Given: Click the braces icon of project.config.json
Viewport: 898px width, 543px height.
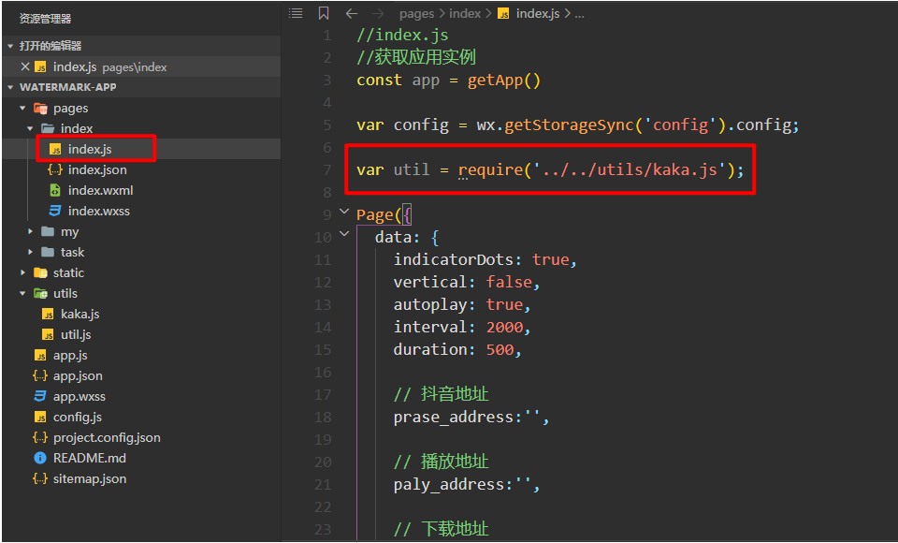Looking at the screenshot, I should [40, 437].
